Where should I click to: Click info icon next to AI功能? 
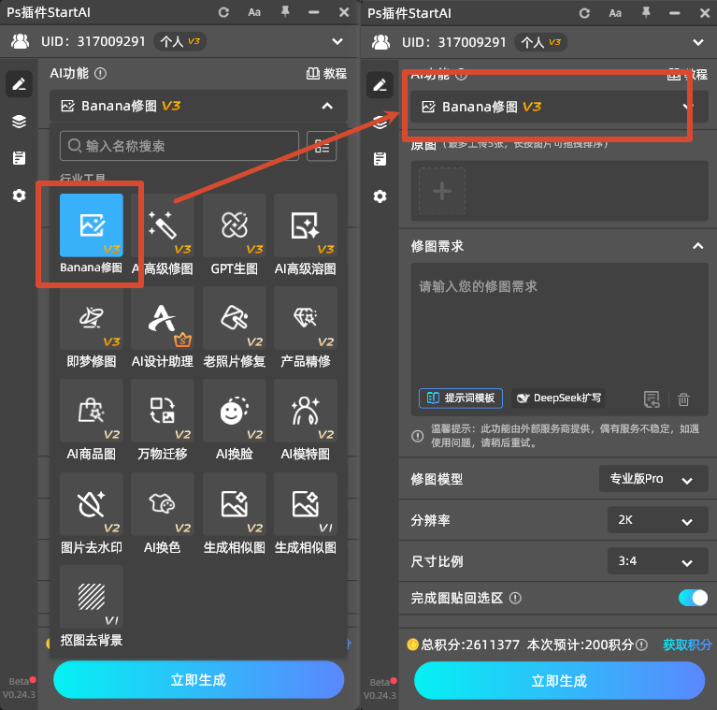pos(101,74)
